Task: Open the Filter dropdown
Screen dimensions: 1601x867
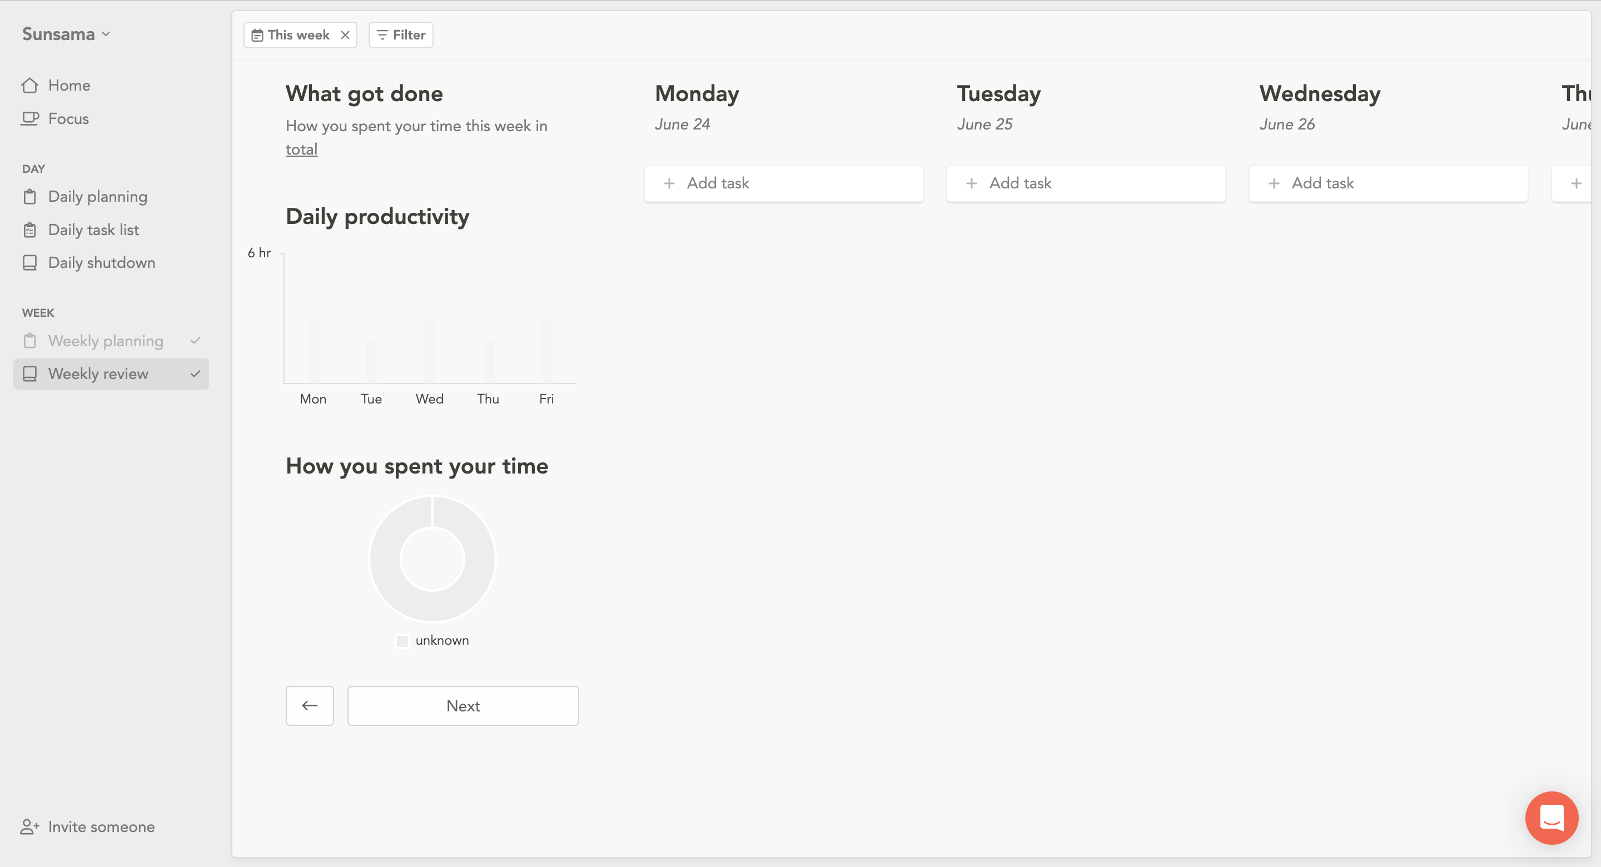Action: point(401,36)
